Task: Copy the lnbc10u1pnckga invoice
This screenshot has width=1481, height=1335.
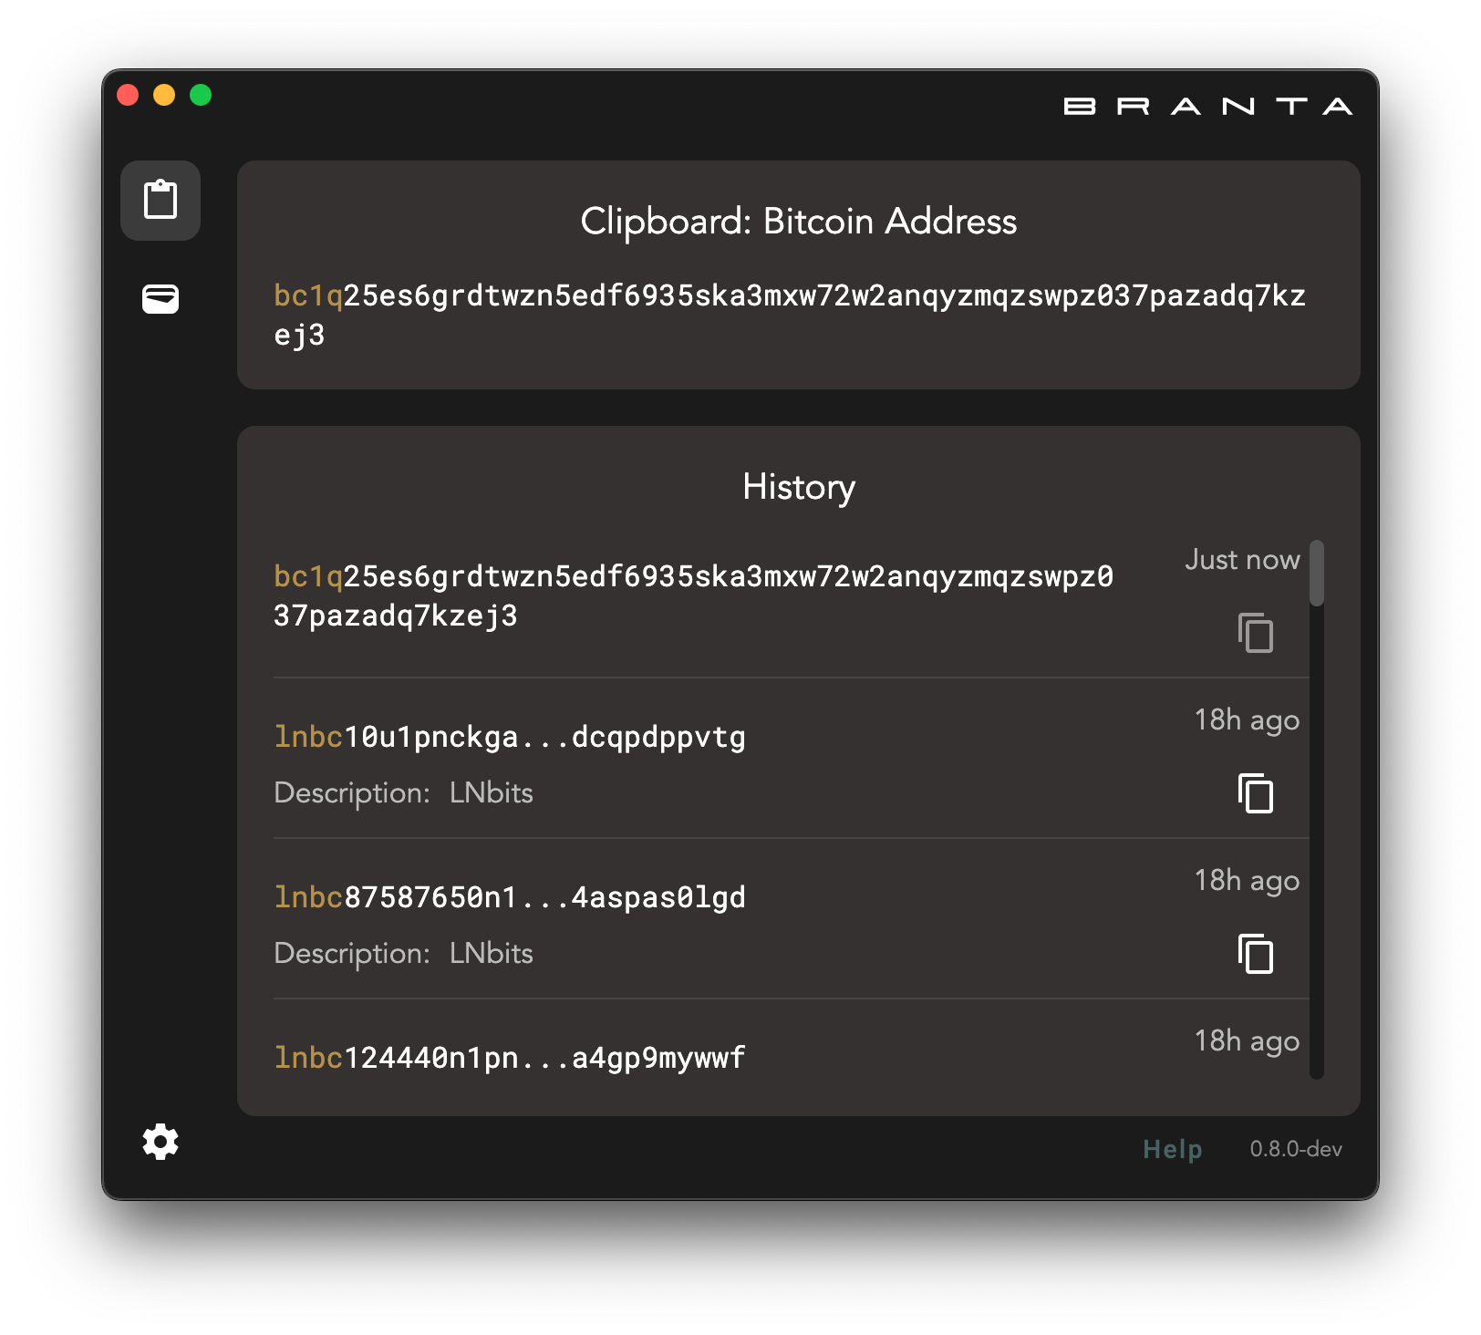Action: click(1256, 794)
